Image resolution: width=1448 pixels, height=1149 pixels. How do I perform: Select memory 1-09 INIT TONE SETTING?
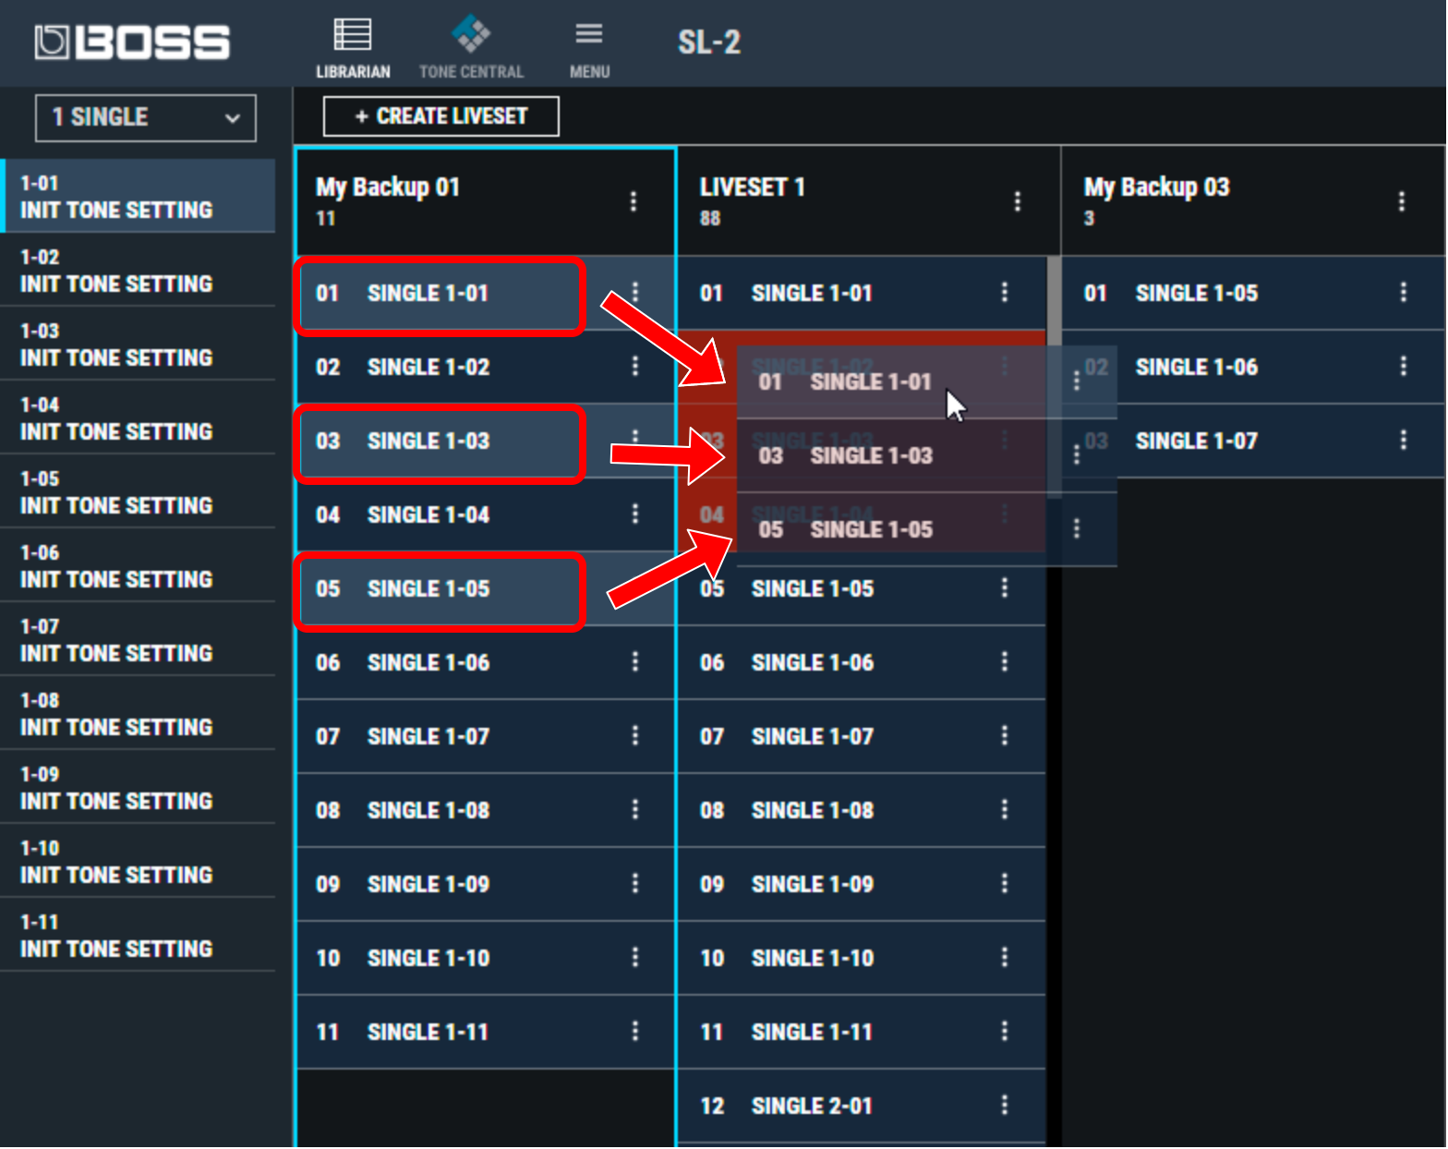[139, 787]
